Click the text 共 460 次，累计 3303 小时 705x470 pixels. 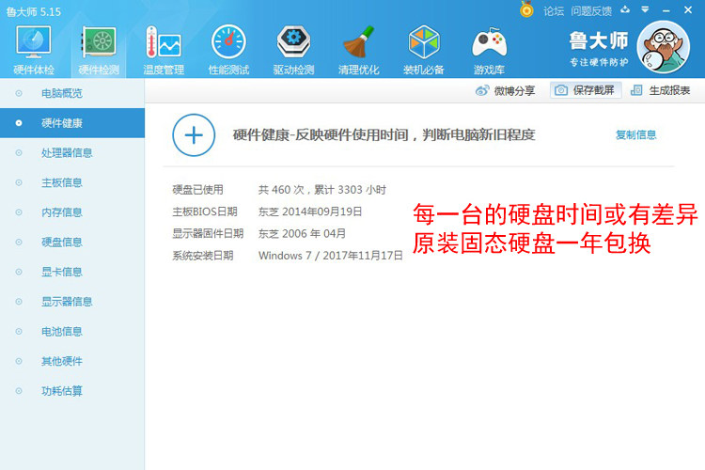(x=321, y=190)
